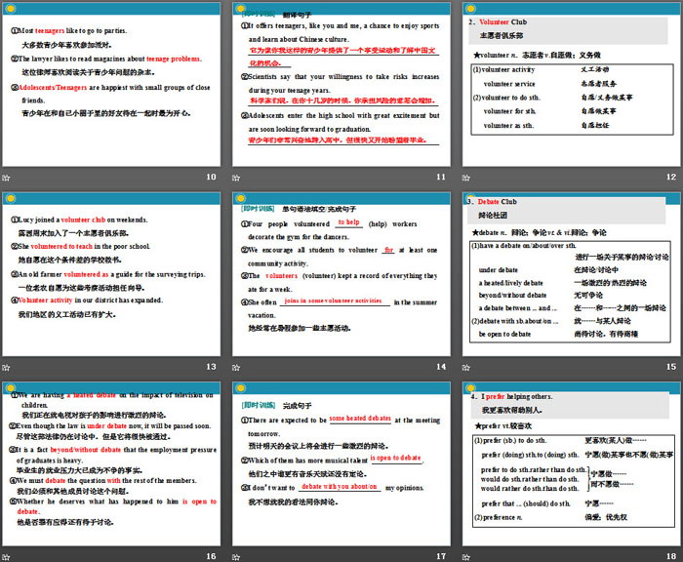The height and width of the screenshot is (562, 683).
Task: Click the star icon under slide 14
Action: [237, 366]
